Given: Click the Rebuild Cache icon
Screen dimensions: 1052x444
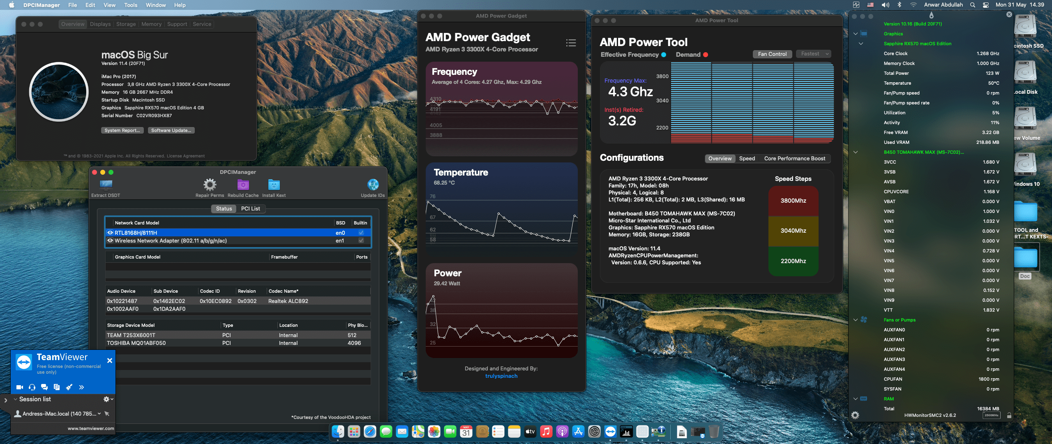Looking at the screenshot, I should pos(243,185).
